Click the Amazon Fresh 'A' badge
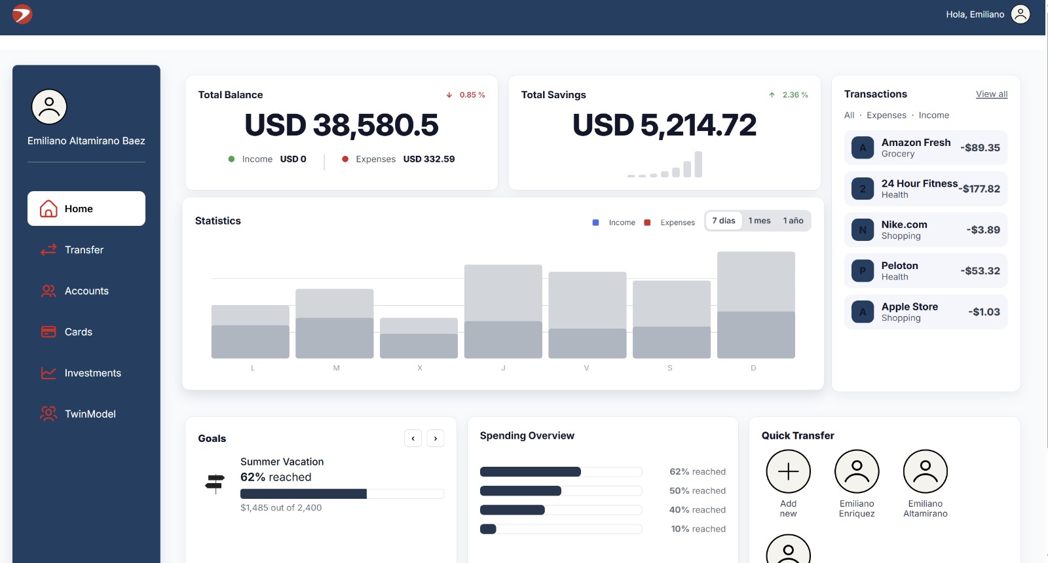Image resolution: width=1048 pixels, height=563 pixels. pos(863,148)
